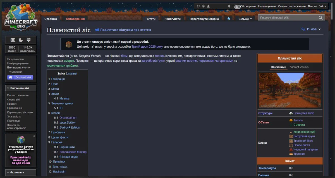Click the Fandom Google ad banner
This screenshot has height=178, width=335.
[x=21, y=151]
